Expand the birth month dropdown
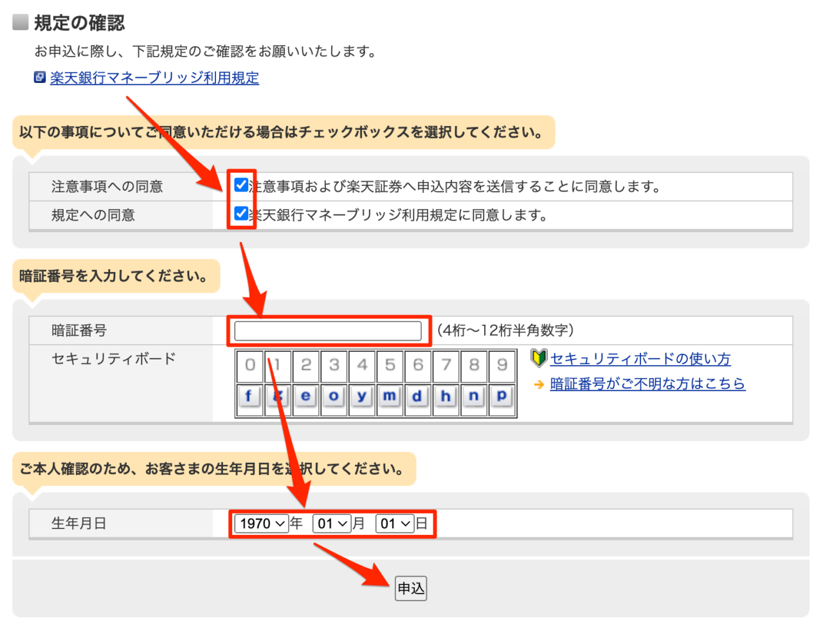This screenshot has width=823, height=641. (x=332, y=523)
